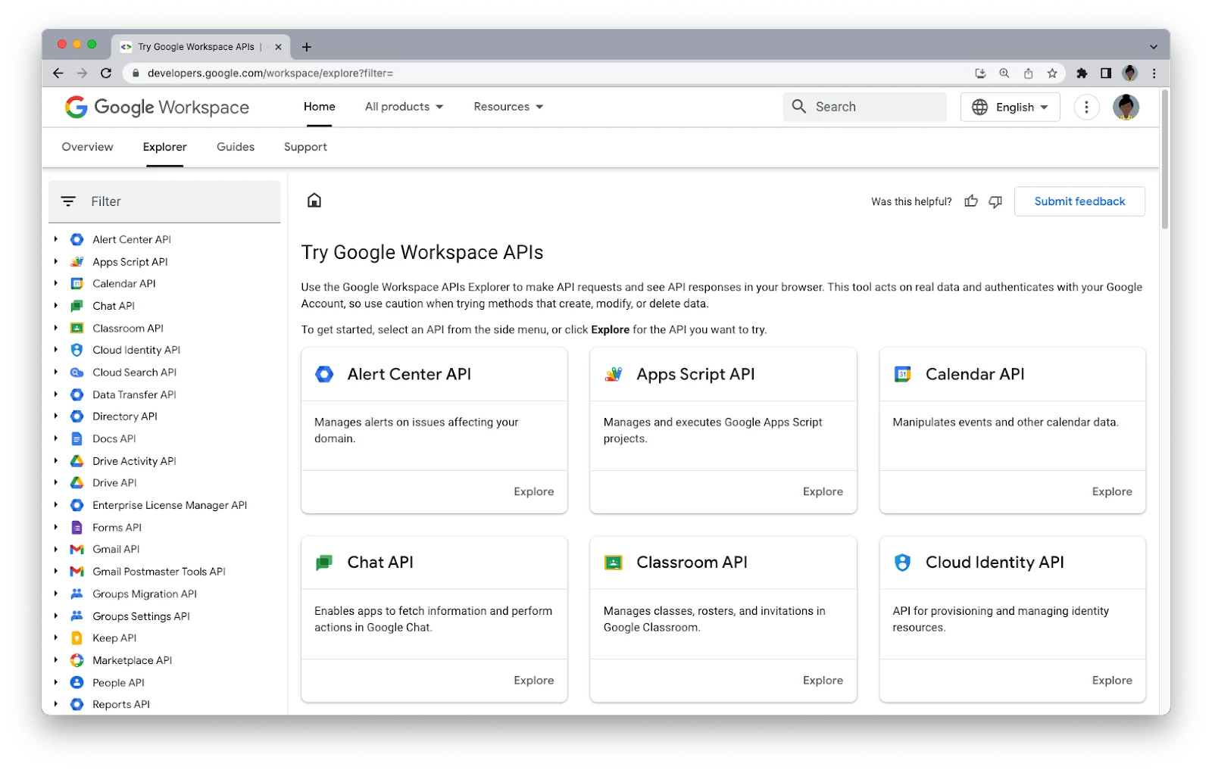Open the vertical dots menu beside English
Viewport: 1212px width, 770px height.
click(x=1086, y=108)
